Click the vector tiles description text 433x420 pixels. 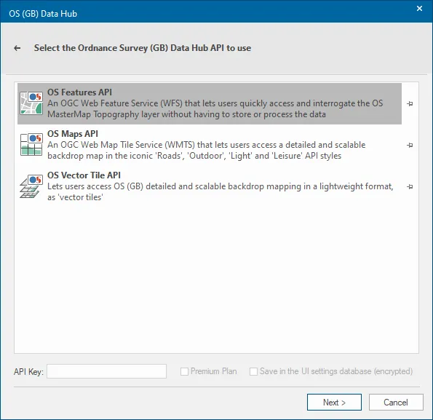220,191
